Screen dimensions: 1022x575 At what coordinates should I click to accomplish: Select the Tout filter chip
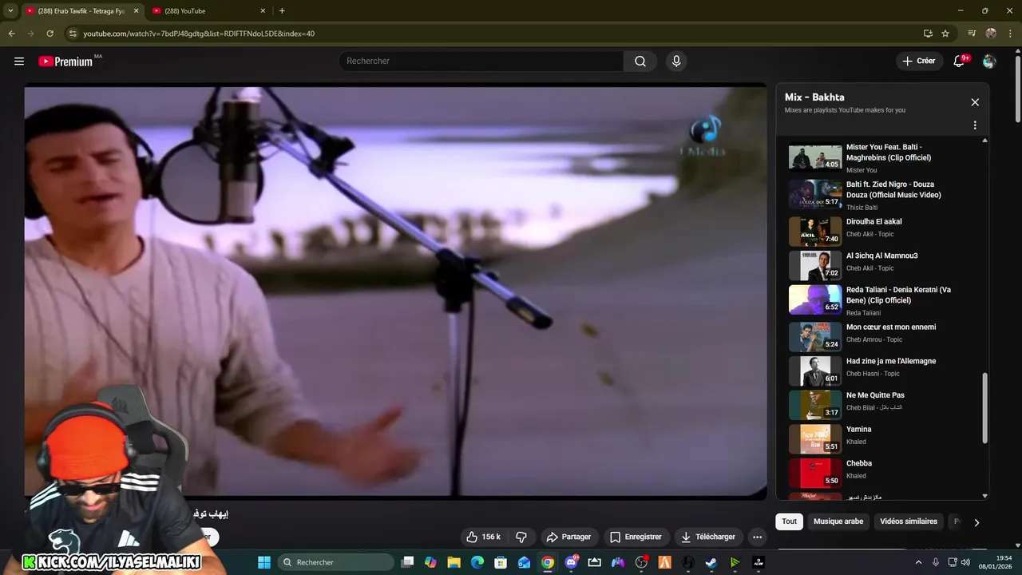[x=789, y=521]
